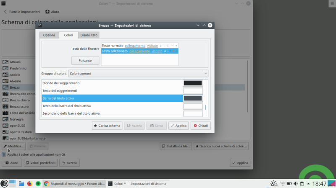This screenshot has width=336, height=188.
Task: Click the Rimuovi button
Action: 38,146
